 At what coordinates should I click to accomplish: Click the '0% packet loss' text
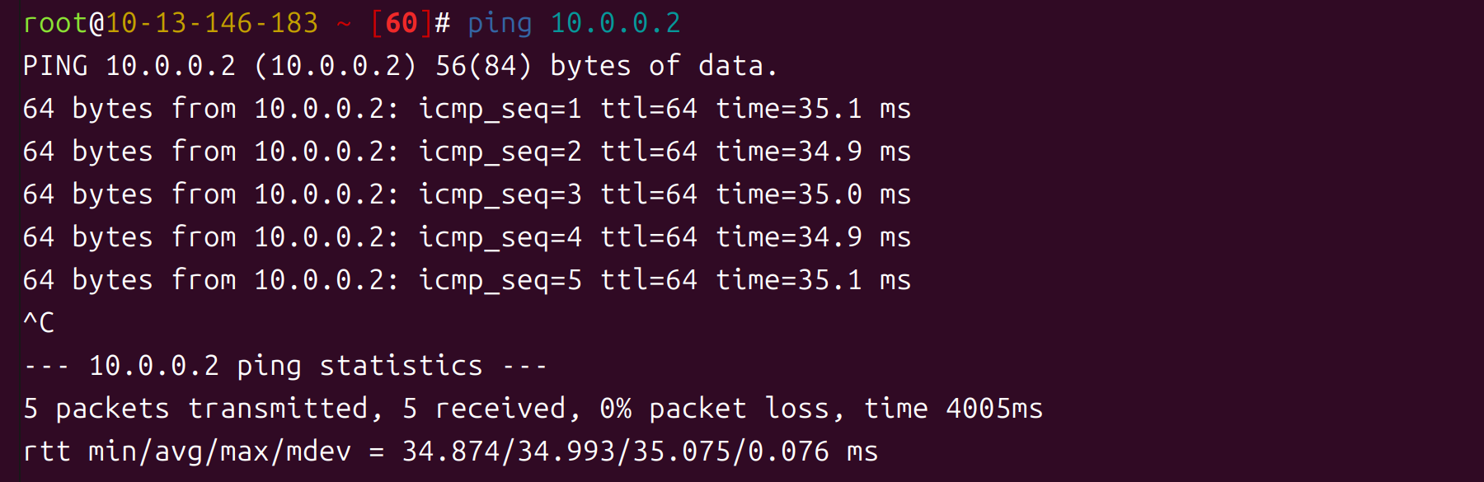[x=714, y=409]
